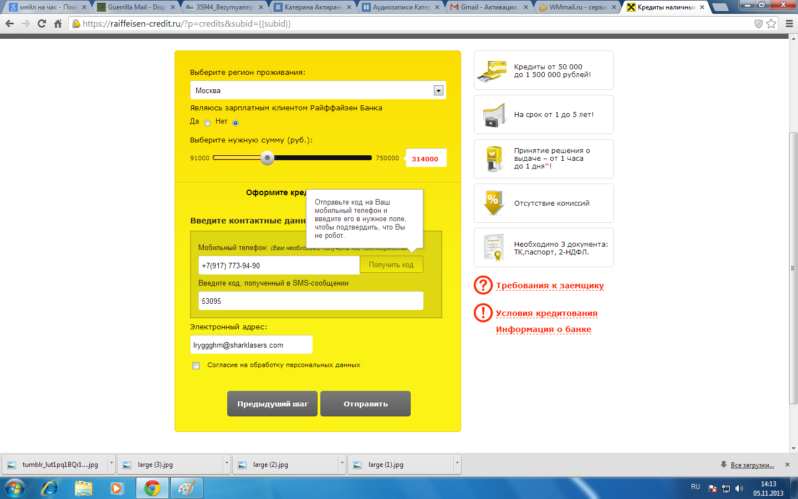Open downloaded tumblr_lut1pq1BQr1 jpg file
This screenshot has width=798, height=499.
click(55, 465)
